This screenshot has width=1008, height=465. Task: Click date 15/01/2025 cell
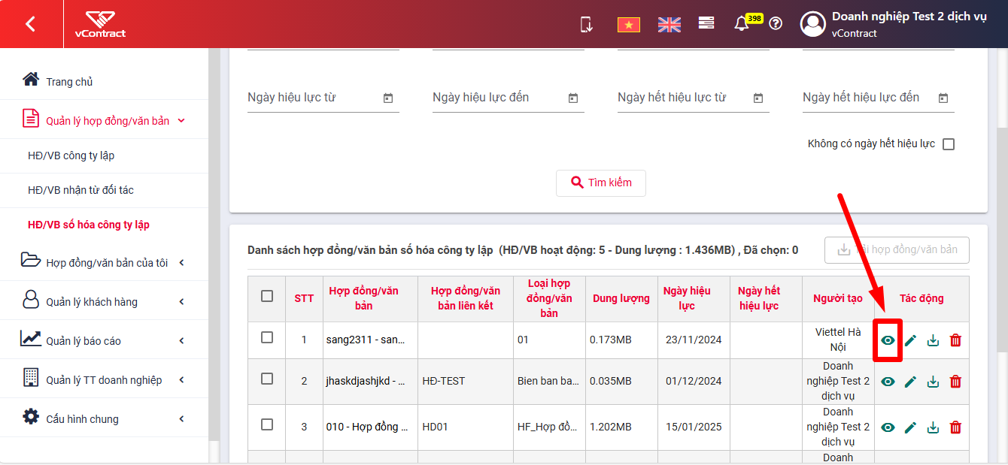pyautogui.click(x=694, y=427)
